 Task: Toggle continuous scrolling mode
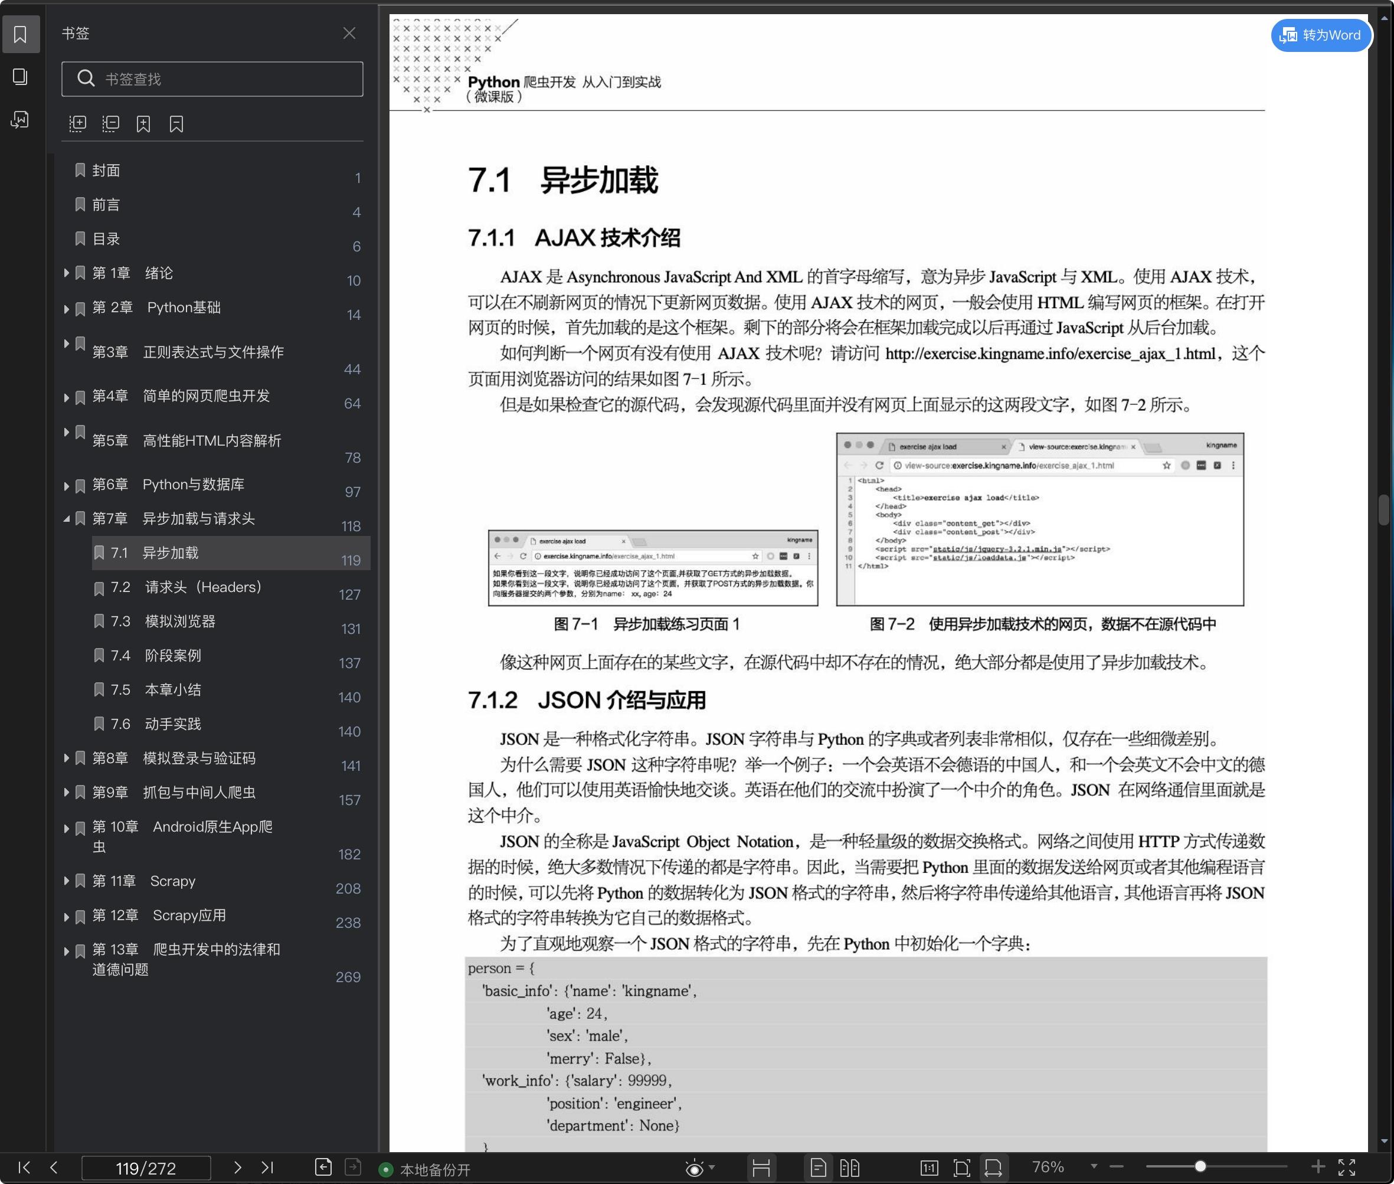[761, 1168]
